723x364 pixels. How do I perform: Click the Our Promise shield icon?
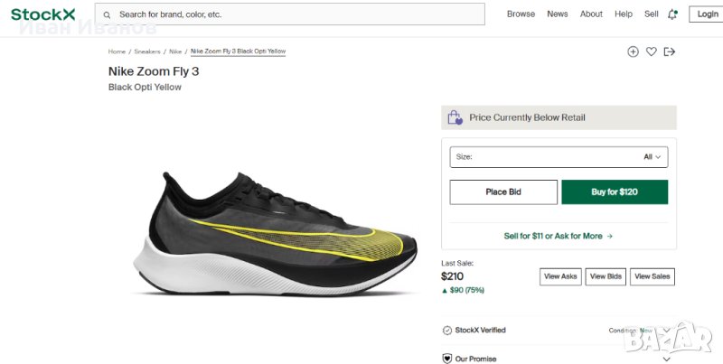point(446,359)
